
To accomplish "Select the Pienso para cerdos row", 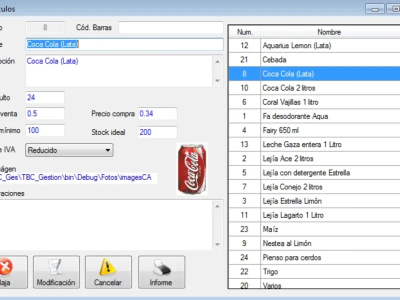I will (314, 257).
